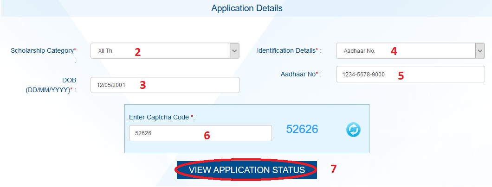Expand the Identification Details dropdown arrow
Viewport: 492px width, 187px height.
[480, 51]
